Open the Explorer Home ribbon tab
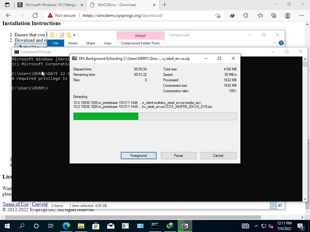 73,43
